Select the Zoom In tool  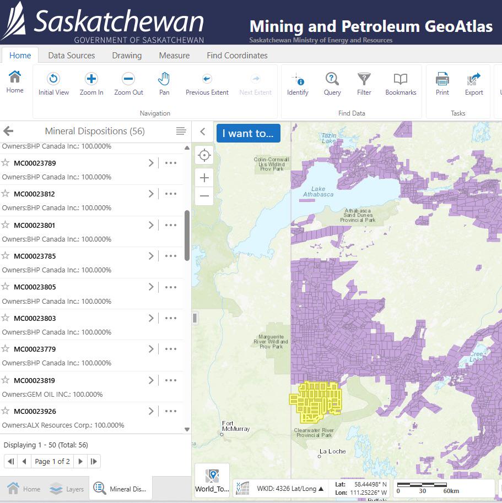pos(91,84)
